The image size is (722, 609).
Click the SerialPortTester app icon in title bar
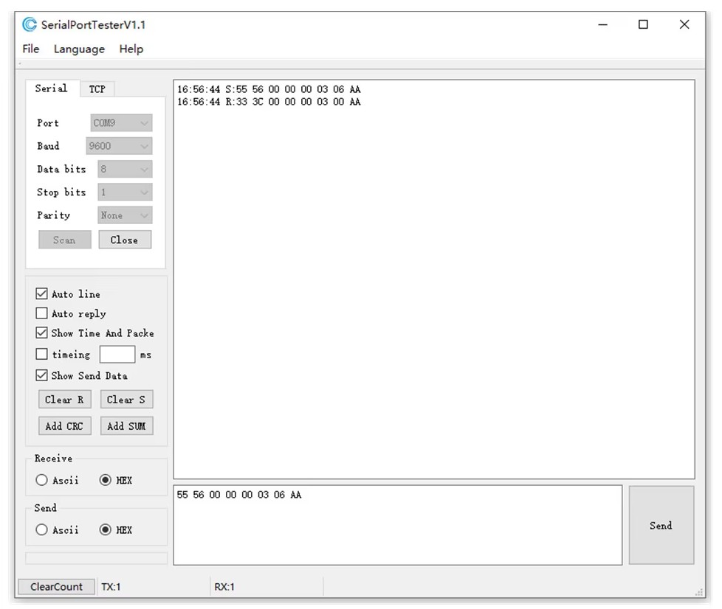pos(30,25)
